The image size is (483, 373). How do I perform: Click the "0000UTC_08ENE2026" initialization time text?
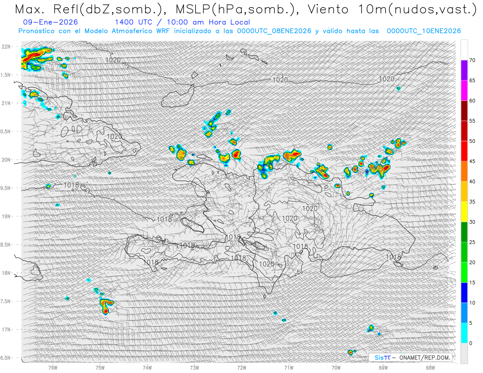click(x=274, y=31)
